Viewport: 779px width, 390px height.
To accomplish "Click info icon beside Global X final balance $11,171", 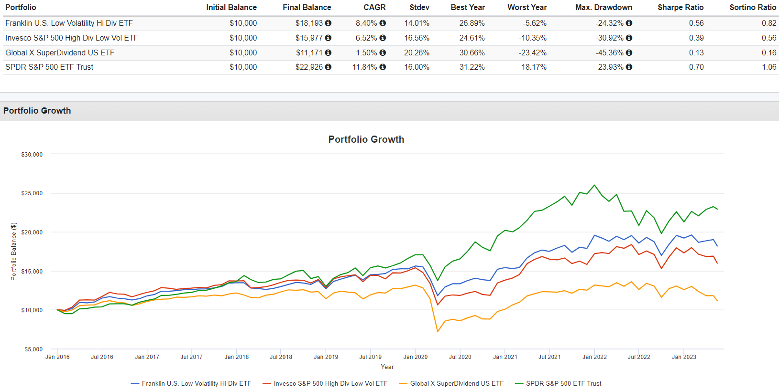I will coord(328,53).
